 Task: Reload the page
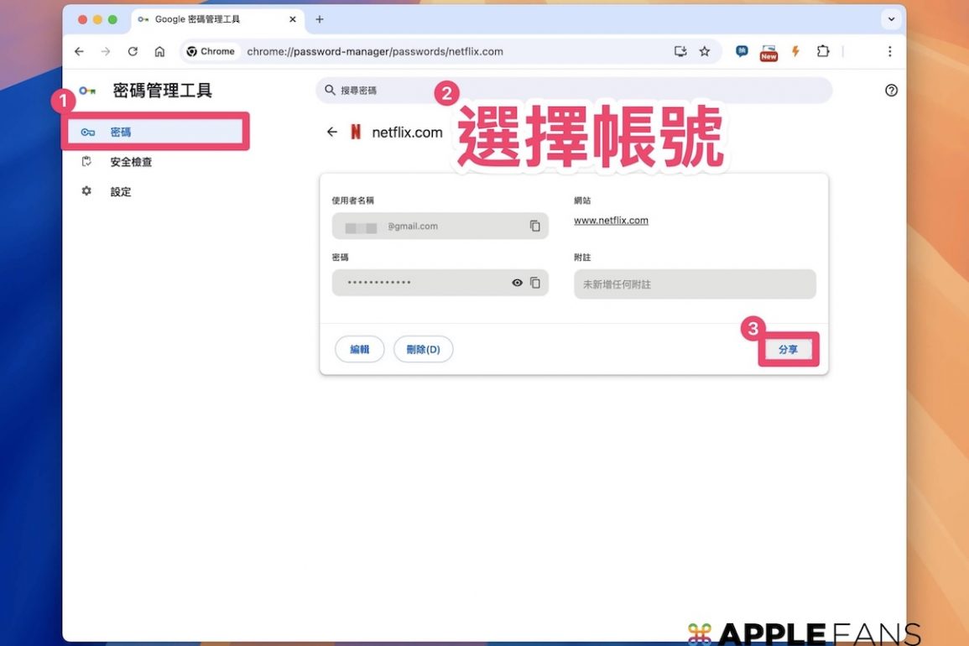click(133, 52)
